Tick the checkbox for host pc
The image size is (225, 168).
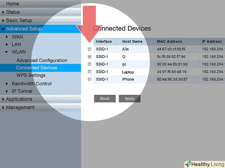(x=90, y=64)
